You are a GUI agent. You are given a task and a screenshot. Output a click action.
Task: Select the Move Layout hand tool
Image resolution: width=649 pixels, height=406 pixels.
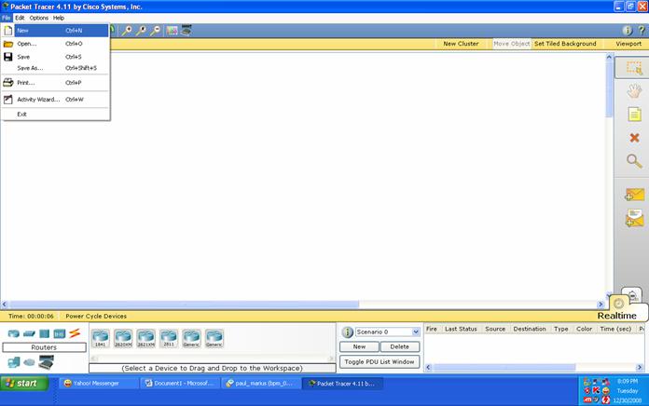click(634, 90)
